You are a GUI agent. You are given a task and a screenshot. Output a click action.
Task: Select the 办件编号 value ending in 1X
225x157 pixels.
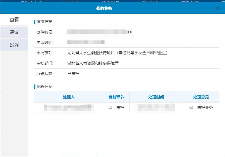100,32
